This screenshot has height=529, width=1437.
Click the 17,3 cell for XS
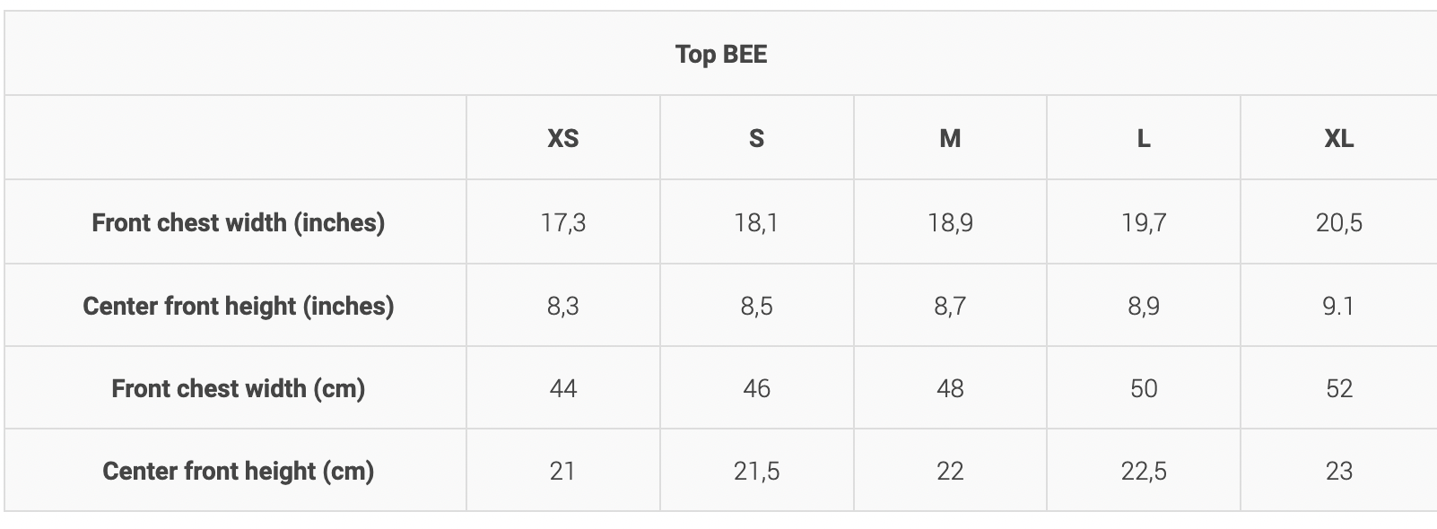click(563, 222)
